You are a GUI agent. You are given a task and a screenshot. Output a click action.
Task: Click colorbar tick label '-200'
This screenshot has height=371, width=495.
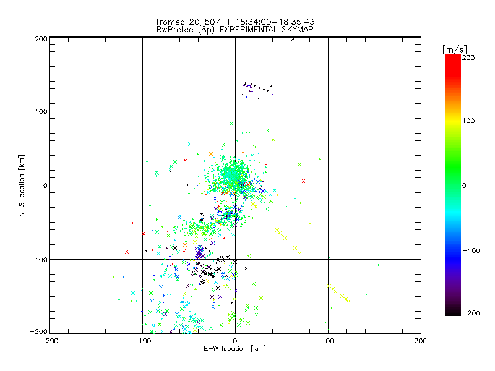pyautogui.click(x=471, y=313)
